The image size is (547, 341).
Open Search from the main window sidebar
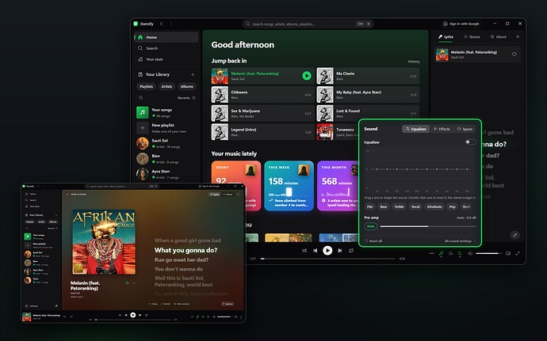coord(166,48)
